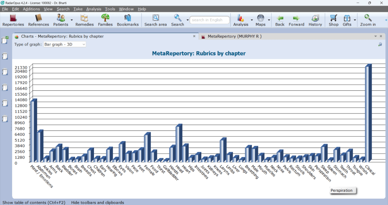
Task: Open the Shop cart icon
Action: click(333, 20)
